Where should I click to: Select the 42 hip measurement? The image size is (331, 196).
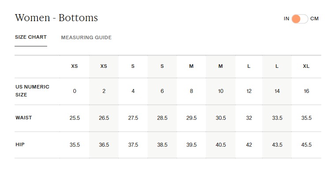coord(249,145)
